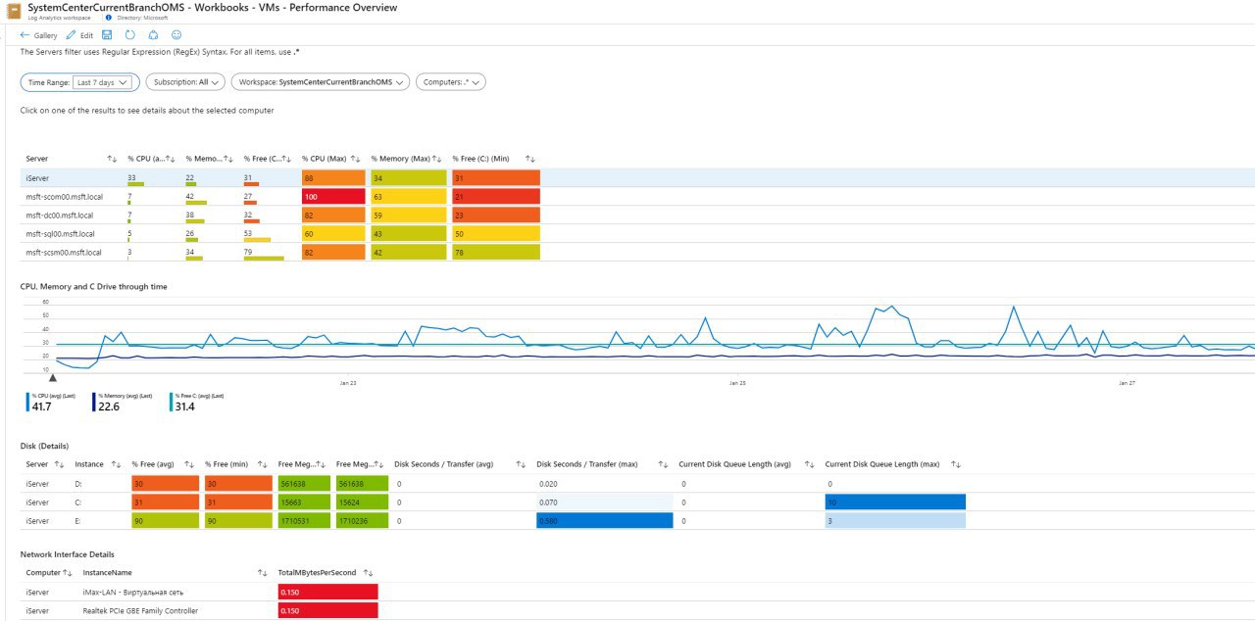The width and height of the screenshot is (1255, 621).
Task: Sort Disk table by Server column arrows
Action: click(x=59, y=464)
